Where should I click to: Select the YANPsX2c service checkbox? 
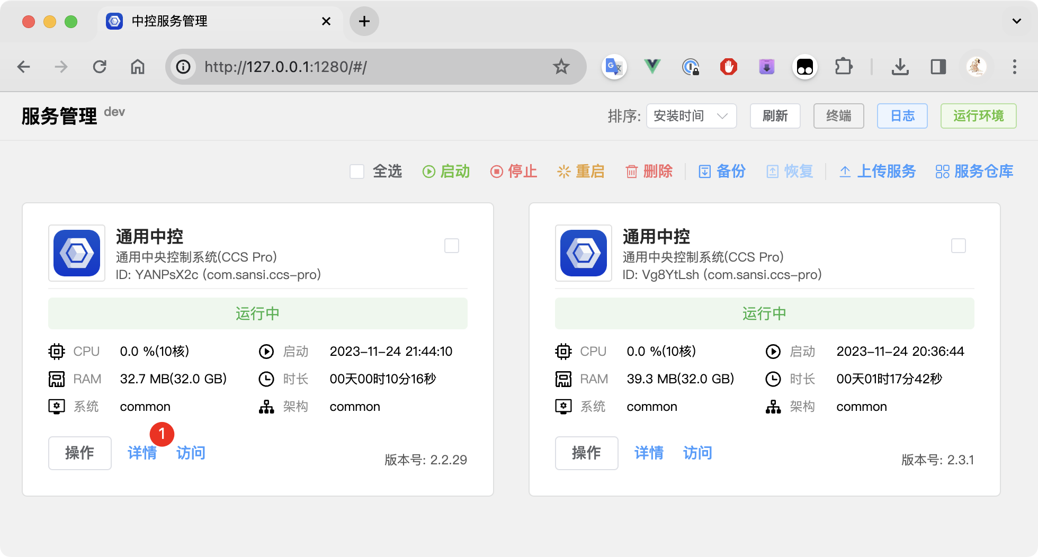click(x=452, y=246)
